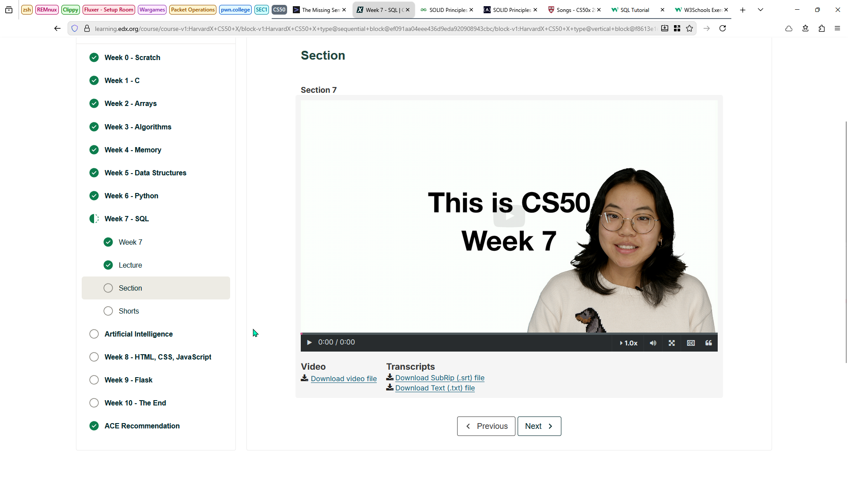Bookmark this page with star icon
848x477 pixels.
[x=689, y=29]
